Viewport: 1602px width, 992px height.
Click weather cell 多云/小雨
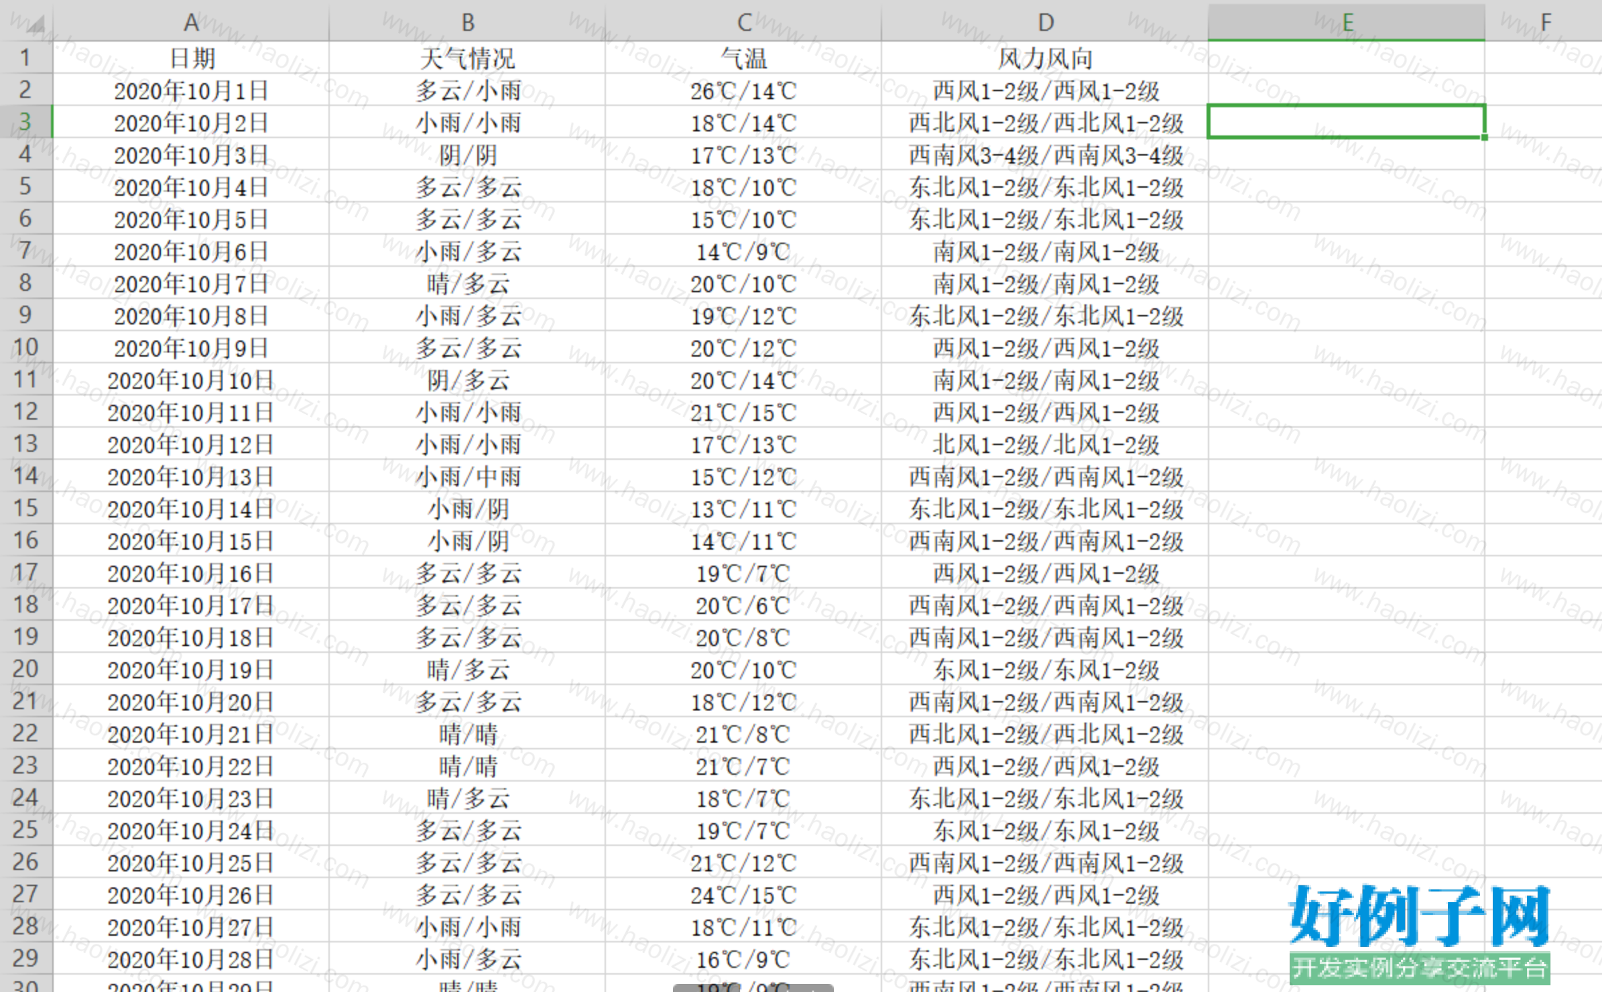467,90
